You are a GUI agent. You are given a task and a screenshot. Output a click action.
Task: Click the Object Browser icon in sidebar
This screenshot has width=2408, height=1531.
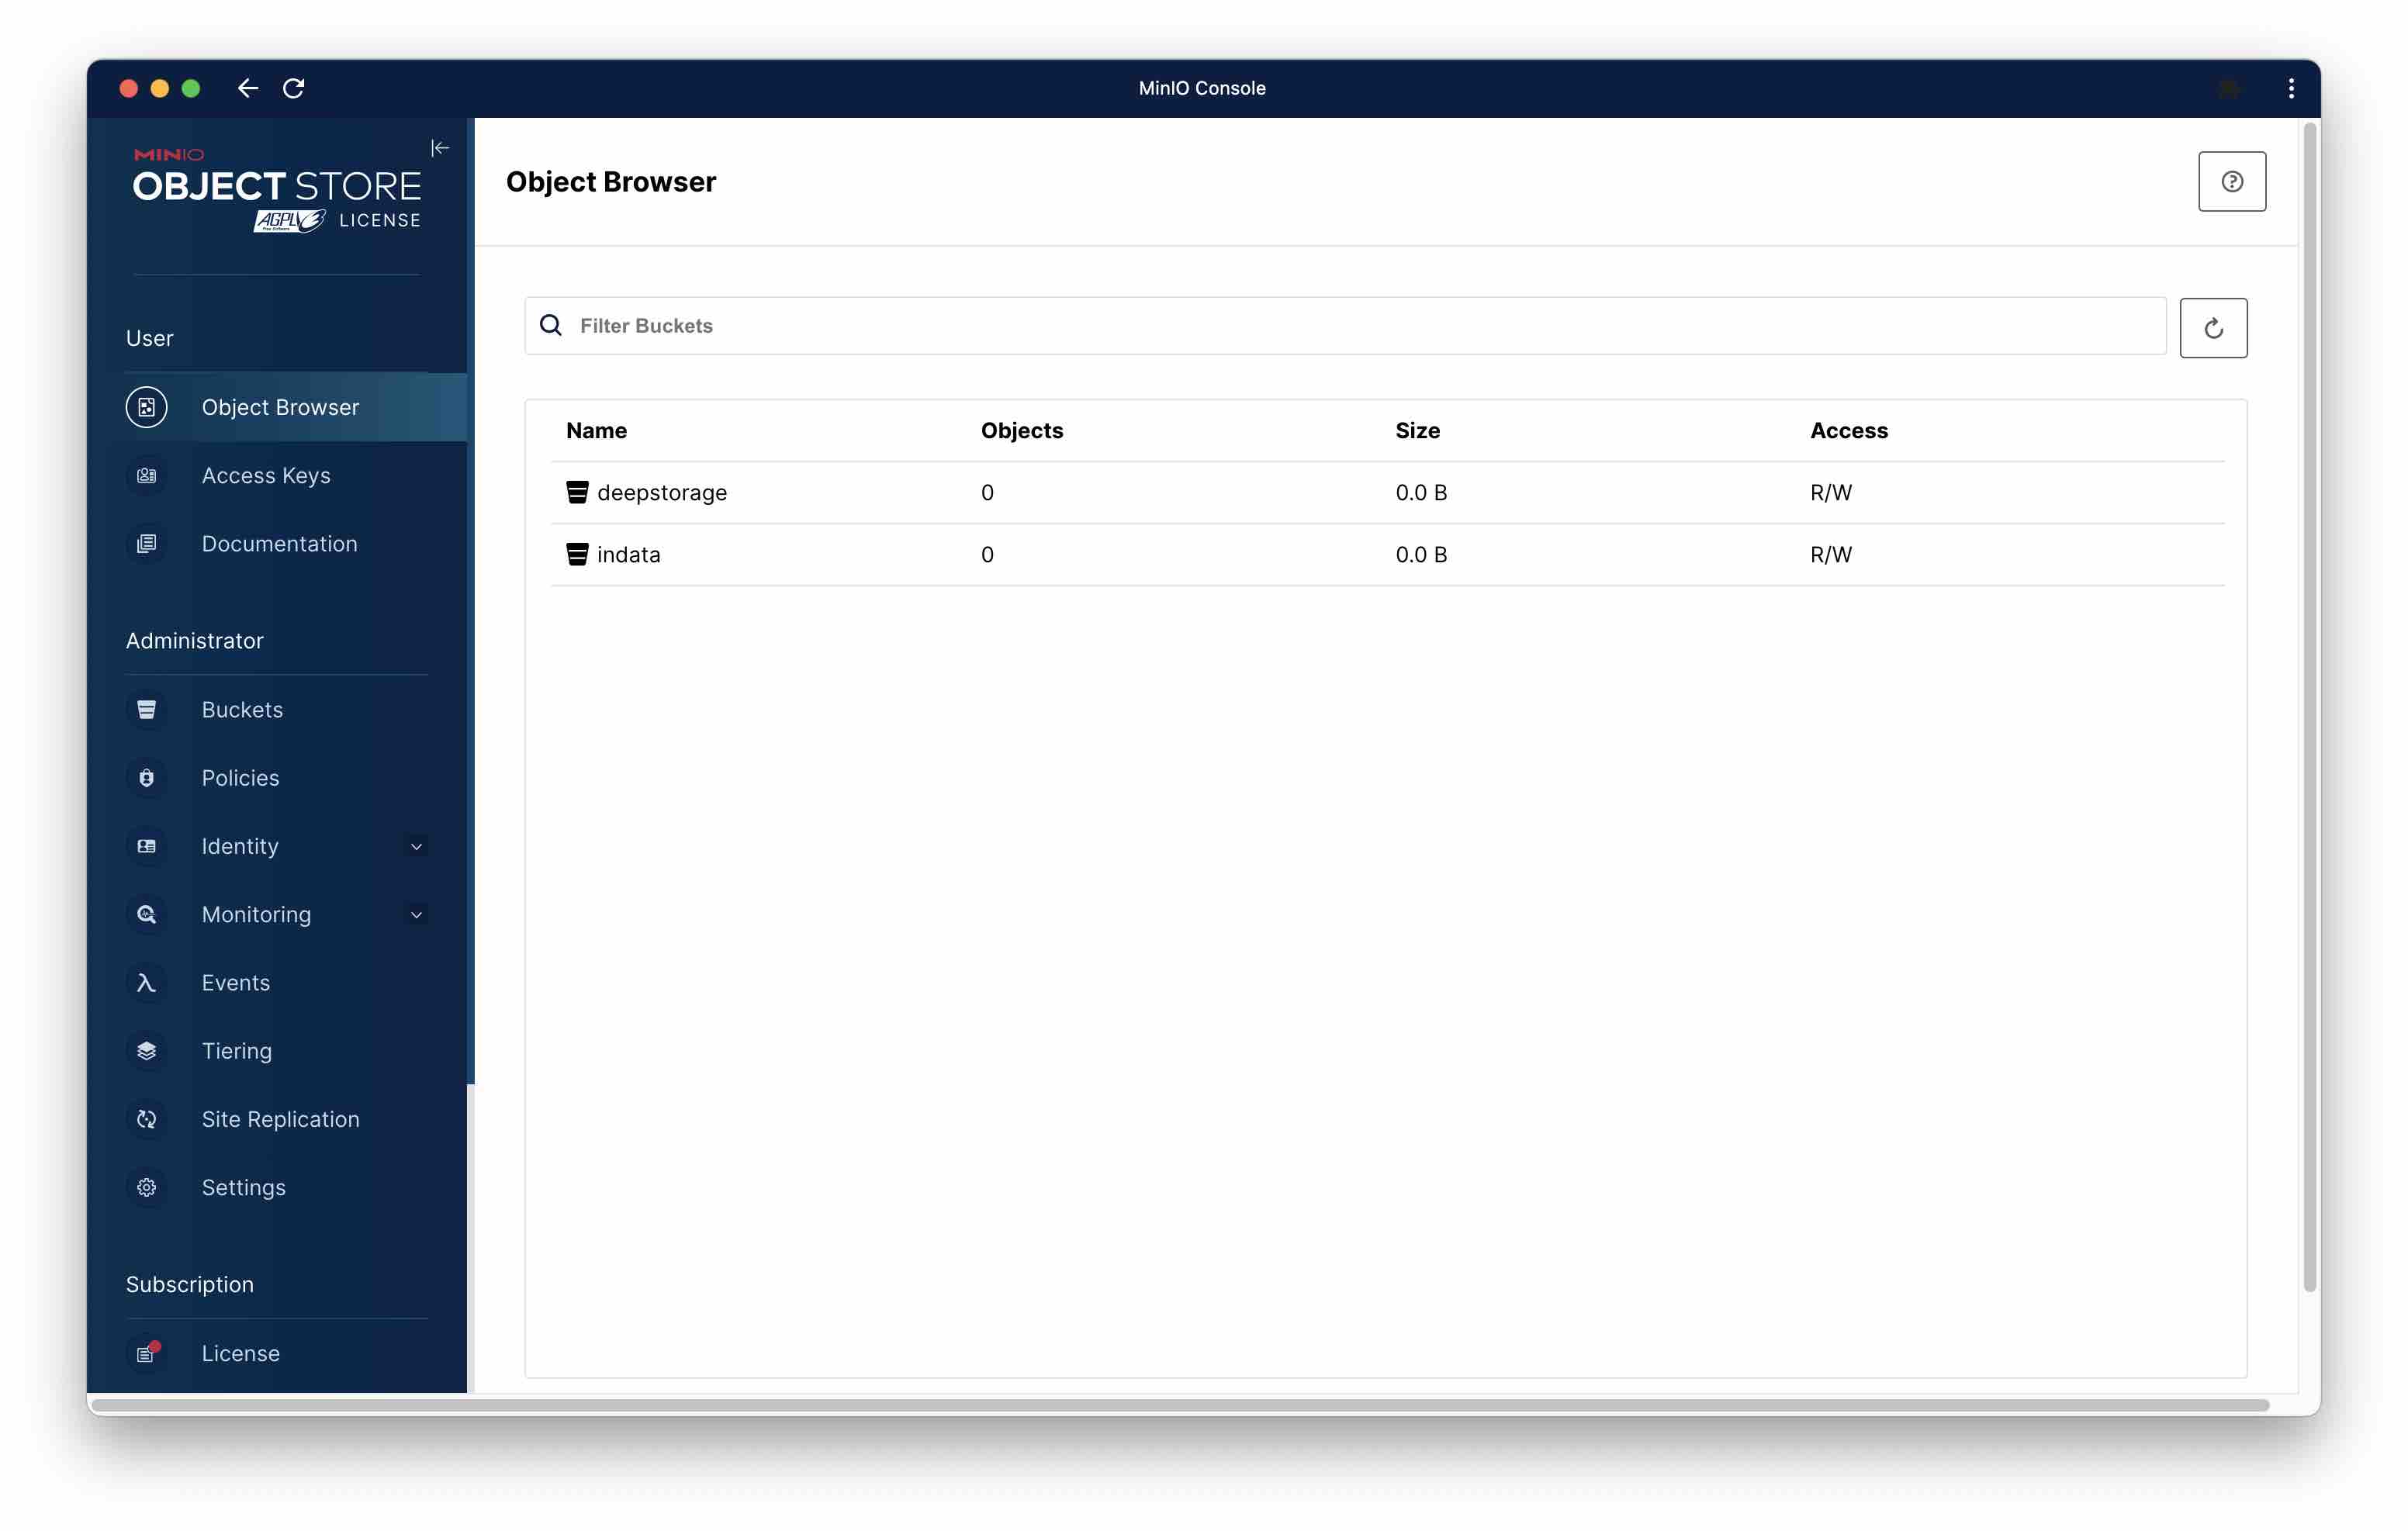[144, 407]
